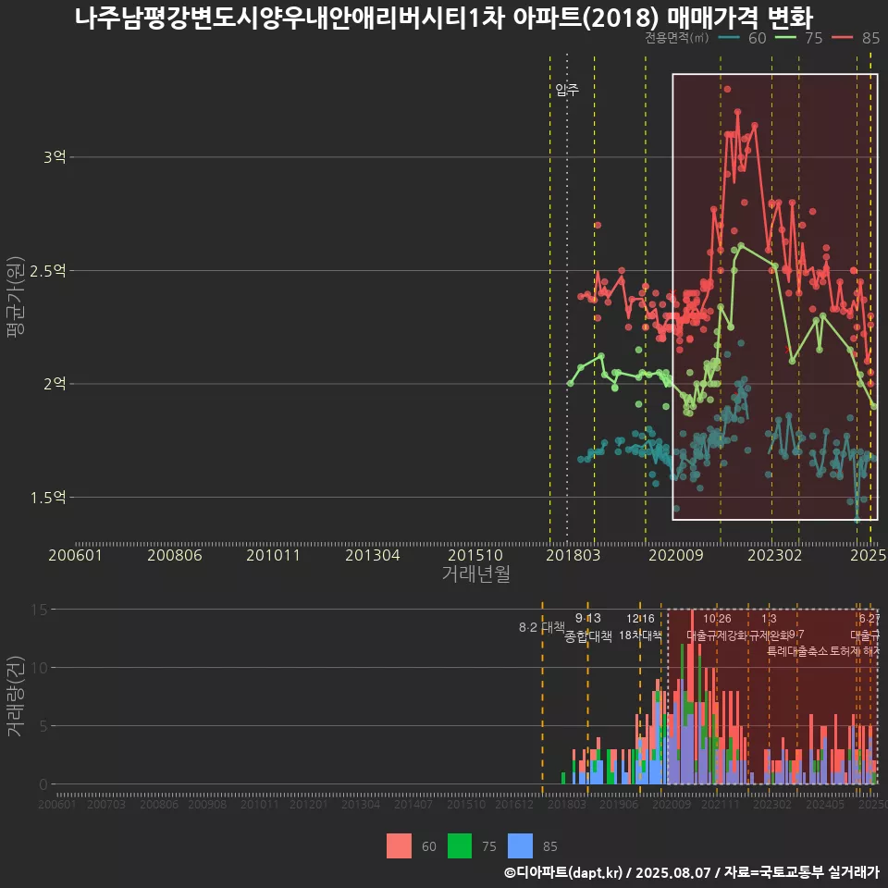Click the '규제완화' annotation text
This screenshot has width=888, height=888.
[x=770, y=635]
